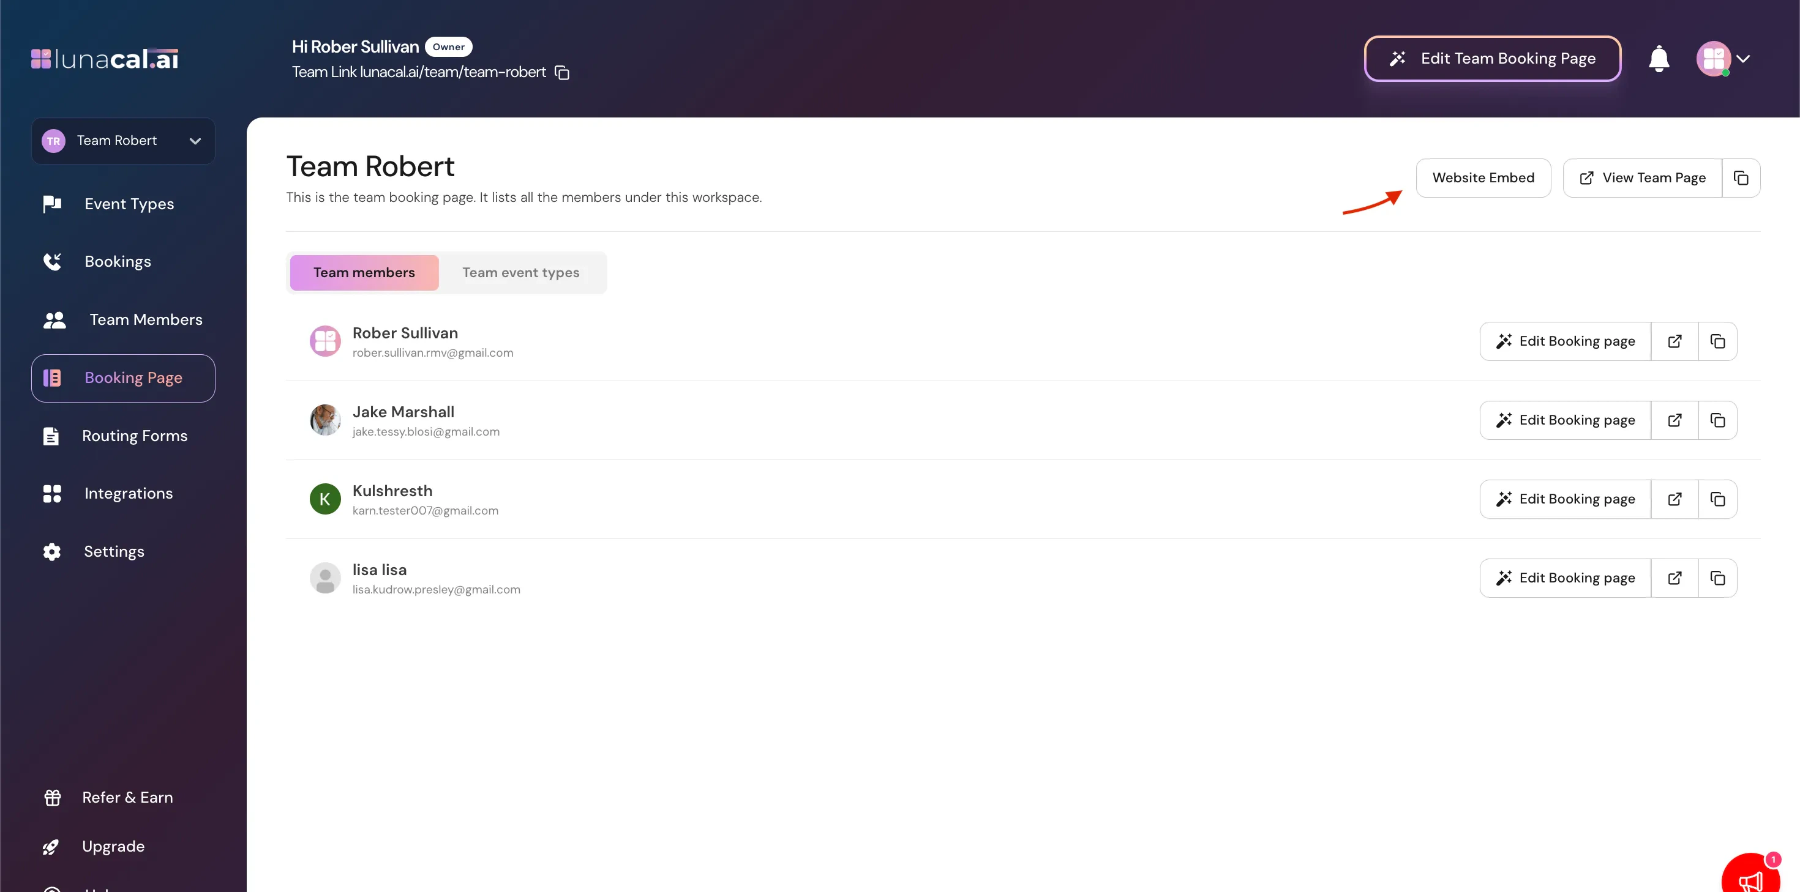Select the Team members tab
The width and height of the screenshot is (1800, 892).
pos(363,273)
